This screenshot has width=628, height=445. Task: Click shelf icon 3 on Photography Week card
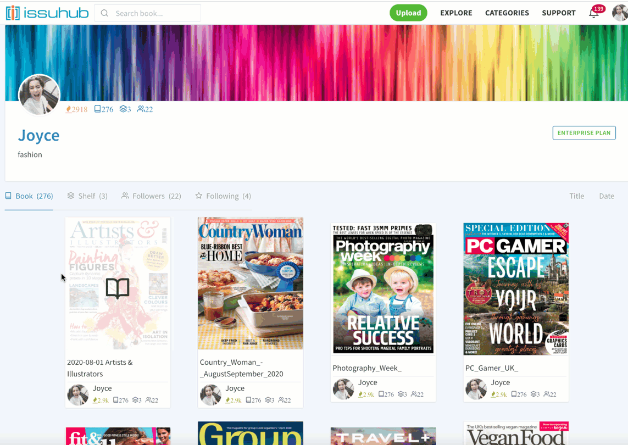click(401, 394)
